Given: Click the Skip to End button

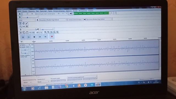Looking at the screenshot, I should click(x=45, y=37).
